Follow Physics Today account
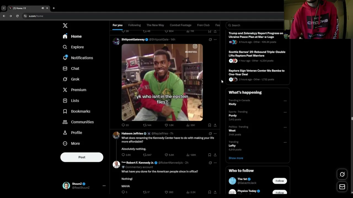Viewport: 353px width, 198px height. point(280,193)
